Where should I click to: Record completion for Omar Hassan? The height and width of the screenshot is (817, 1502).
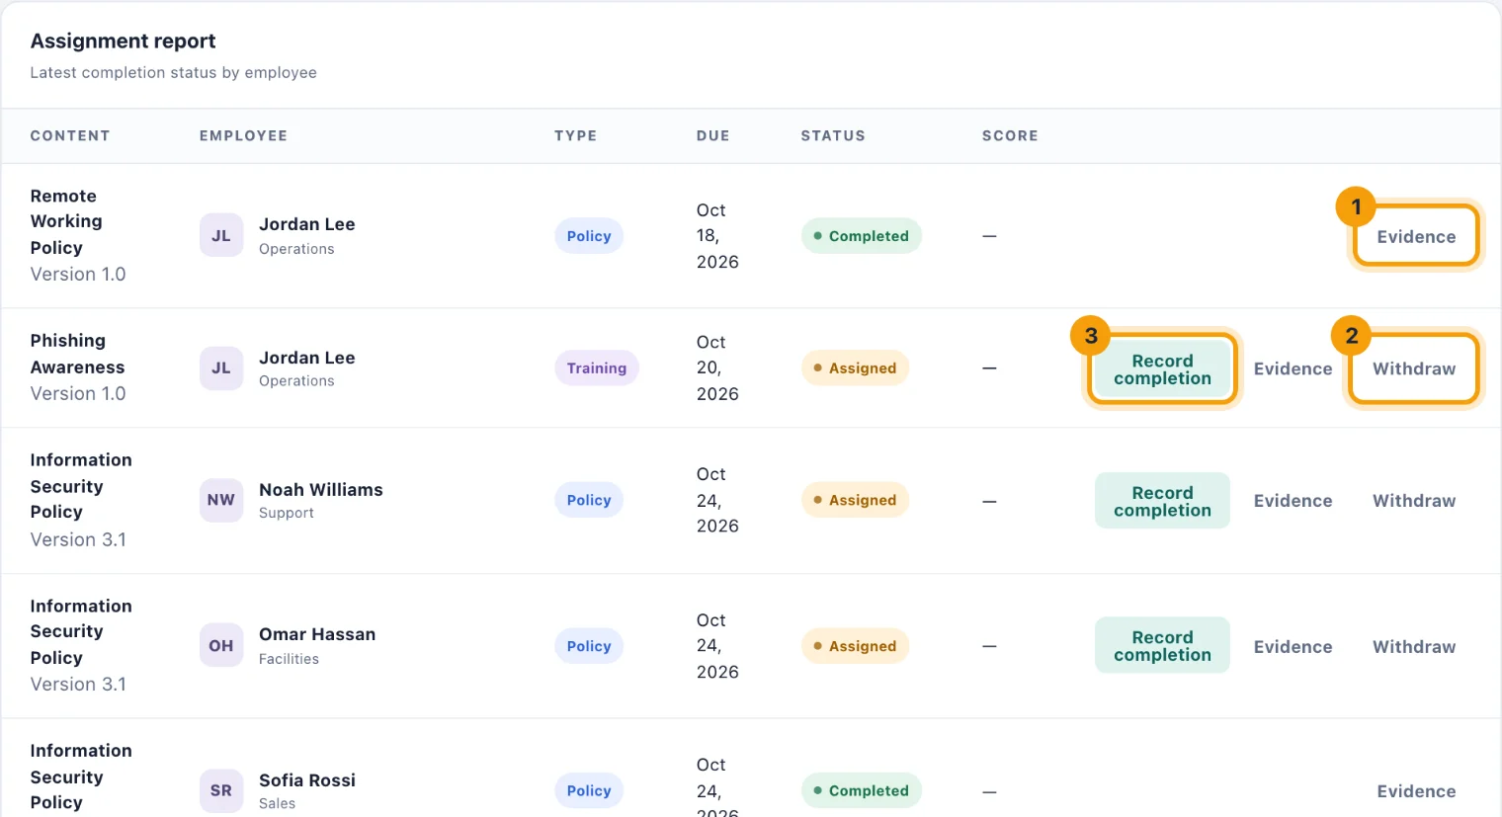click(1162, 646)
